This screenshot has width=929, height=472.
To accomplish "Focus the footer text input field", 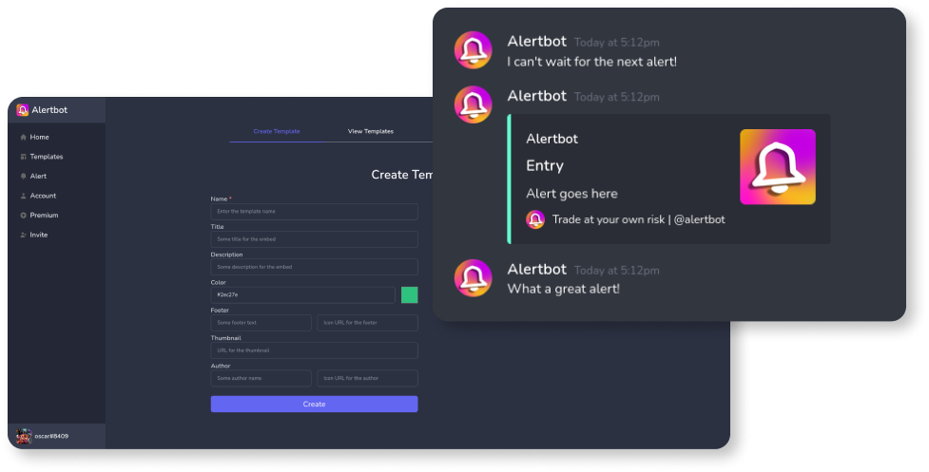I will click(x=261, y=322).
